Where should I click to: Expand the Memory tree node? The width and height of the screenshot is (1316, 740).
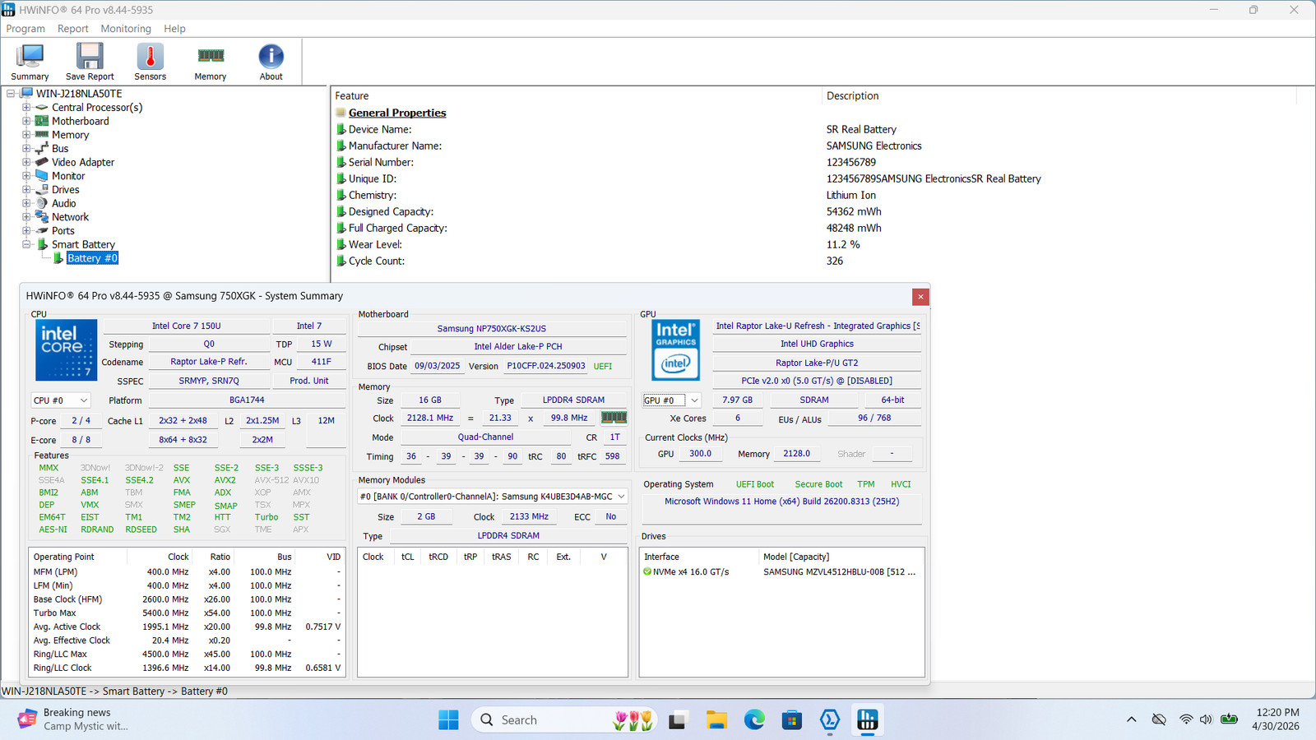click(x=26, y=135)
